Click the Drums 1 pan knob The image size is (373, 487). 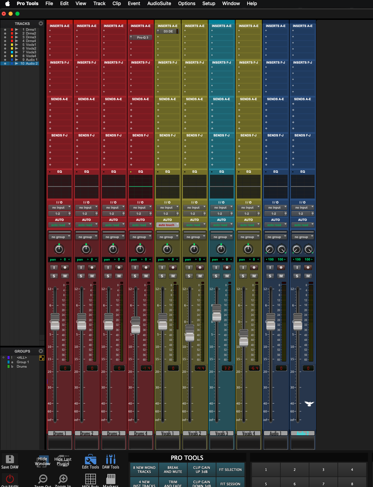point(59,249)
